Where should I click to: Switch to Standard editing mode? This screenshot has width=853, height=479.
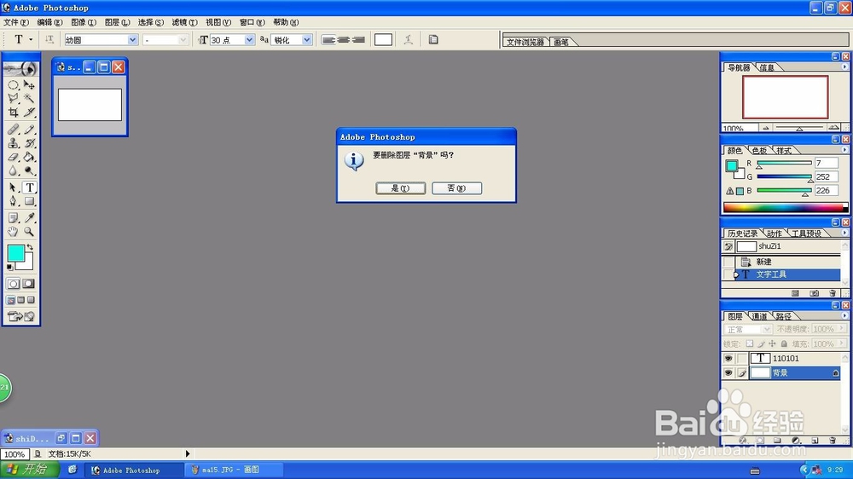pyautogui.click(x=13, y=283)
